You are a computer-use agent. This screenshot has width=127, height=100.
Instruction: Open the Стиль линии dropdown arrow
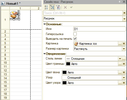(x=120, y=59)
